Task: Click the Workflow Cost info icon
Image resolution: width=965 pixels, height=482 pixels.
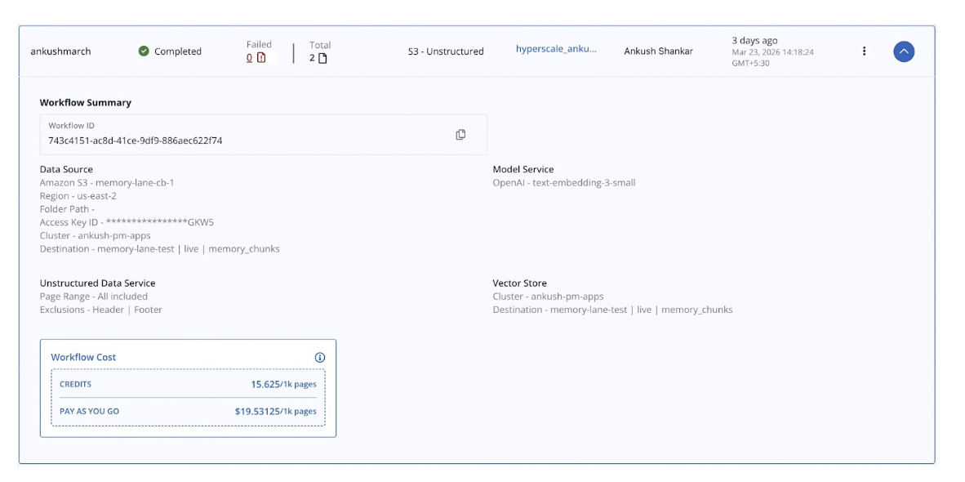Action: [x=320, y=357]
